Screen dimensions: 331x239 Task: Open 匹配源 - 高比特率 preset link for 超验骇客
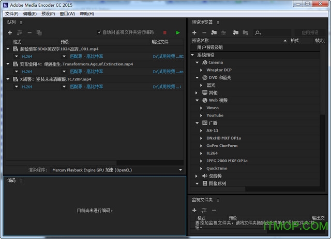click(86, 56)
